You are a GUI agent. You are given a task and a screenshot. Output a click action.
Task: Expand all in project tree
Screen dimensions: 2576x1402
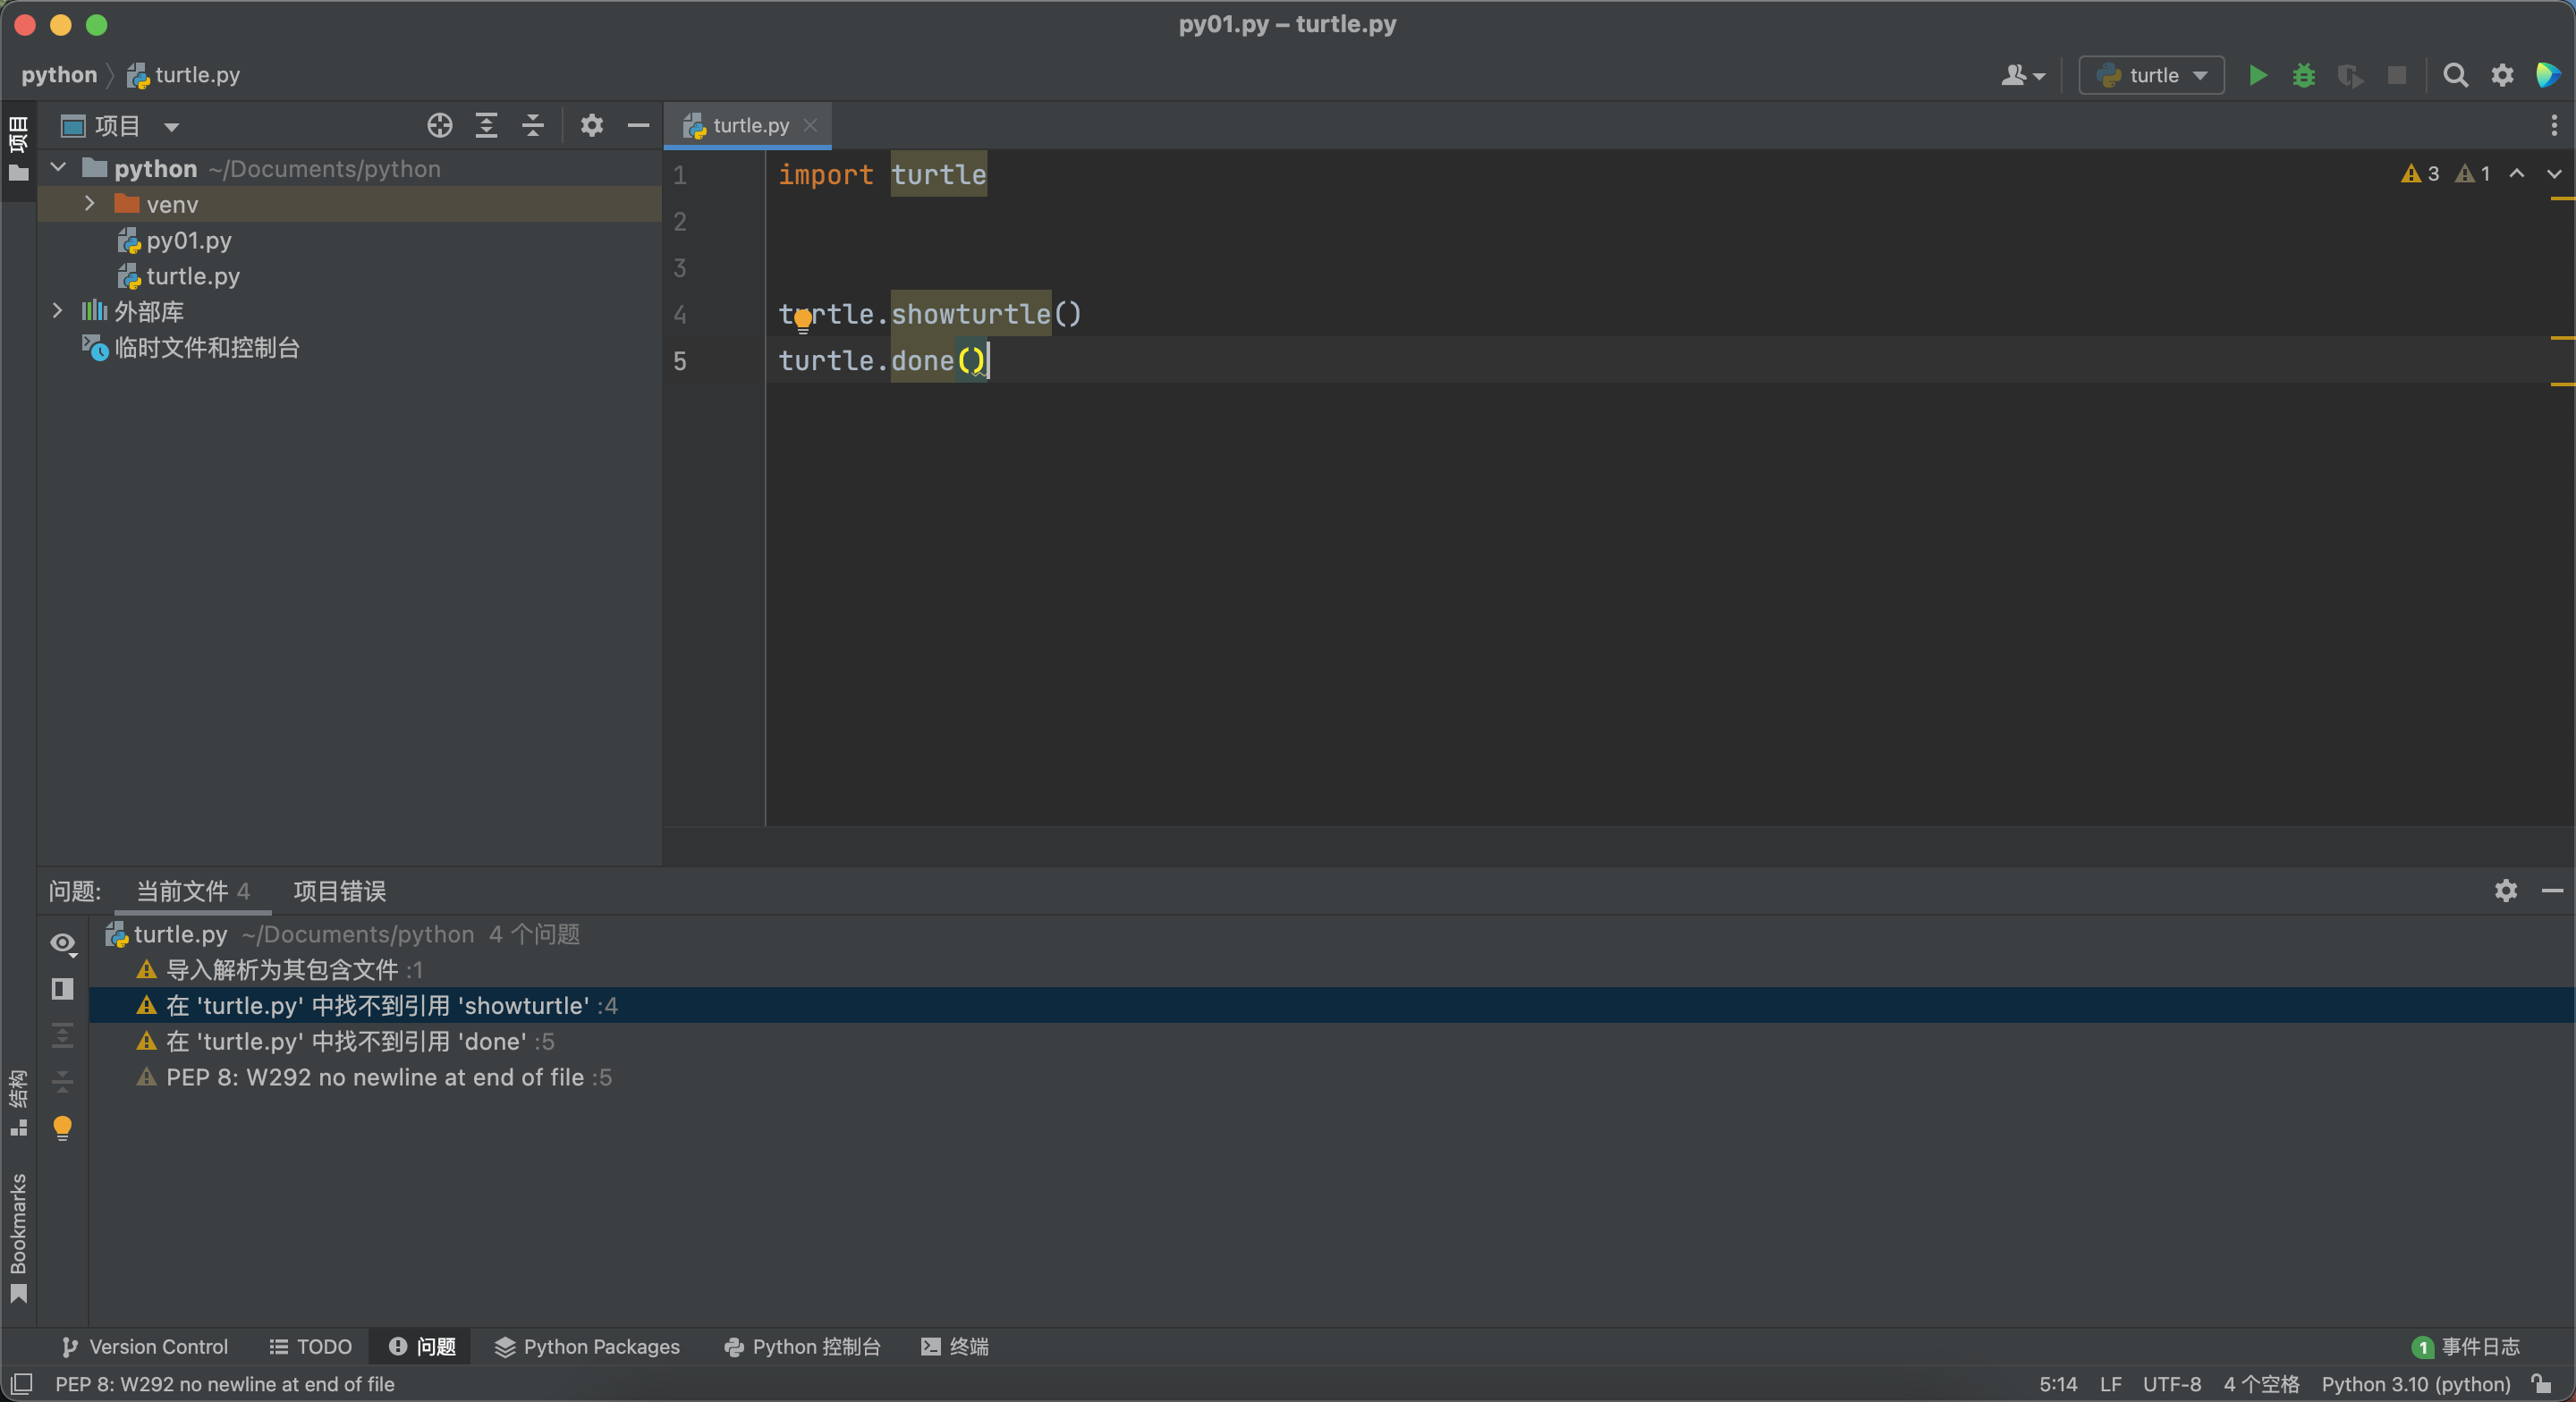coord(486,125)
